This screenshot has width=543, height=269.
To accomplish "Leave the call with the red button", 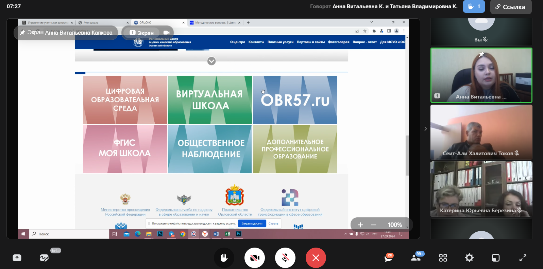I will [316, 258].
